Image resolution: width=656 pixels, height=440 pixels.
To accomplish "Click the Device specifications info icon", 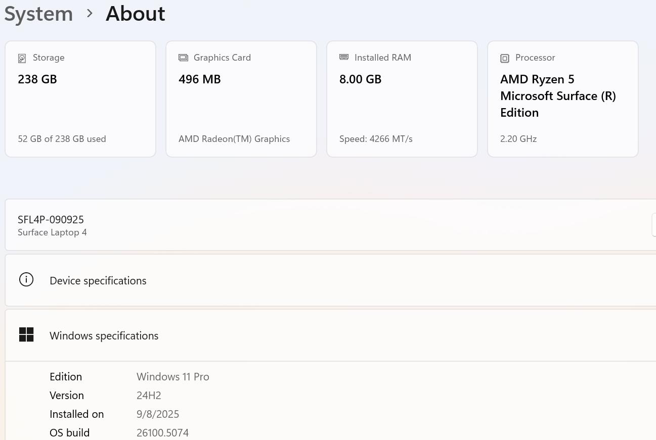I will (26, 279).
